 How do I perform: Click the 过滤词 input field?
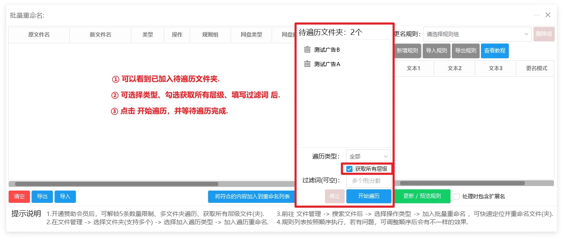pyautogui.click(x=368, y=181)
